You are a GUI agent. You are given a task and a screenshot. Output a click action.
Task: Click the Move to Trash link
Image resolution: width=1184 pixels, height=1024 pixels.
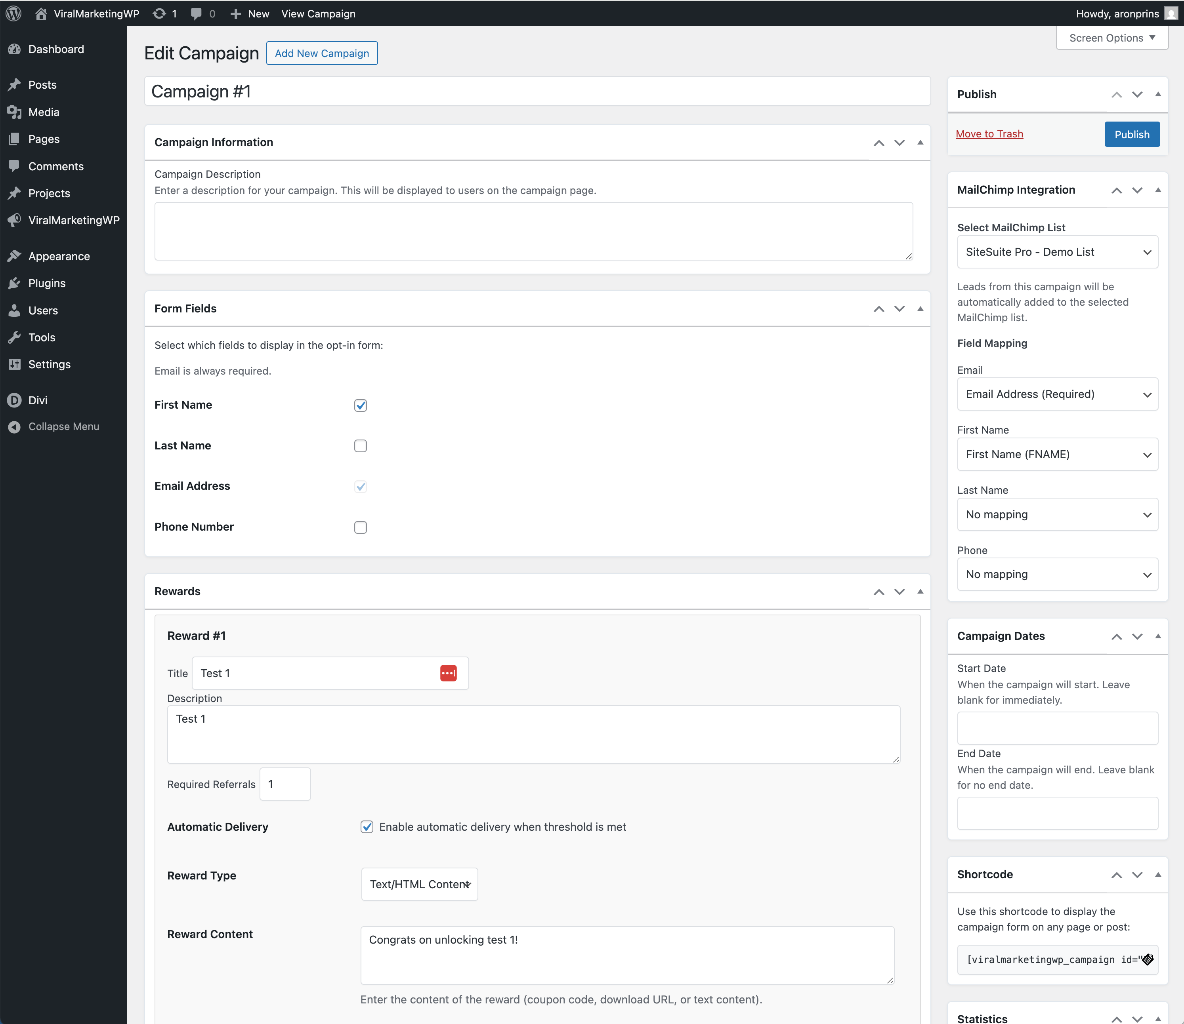click(x=989, y=134)
